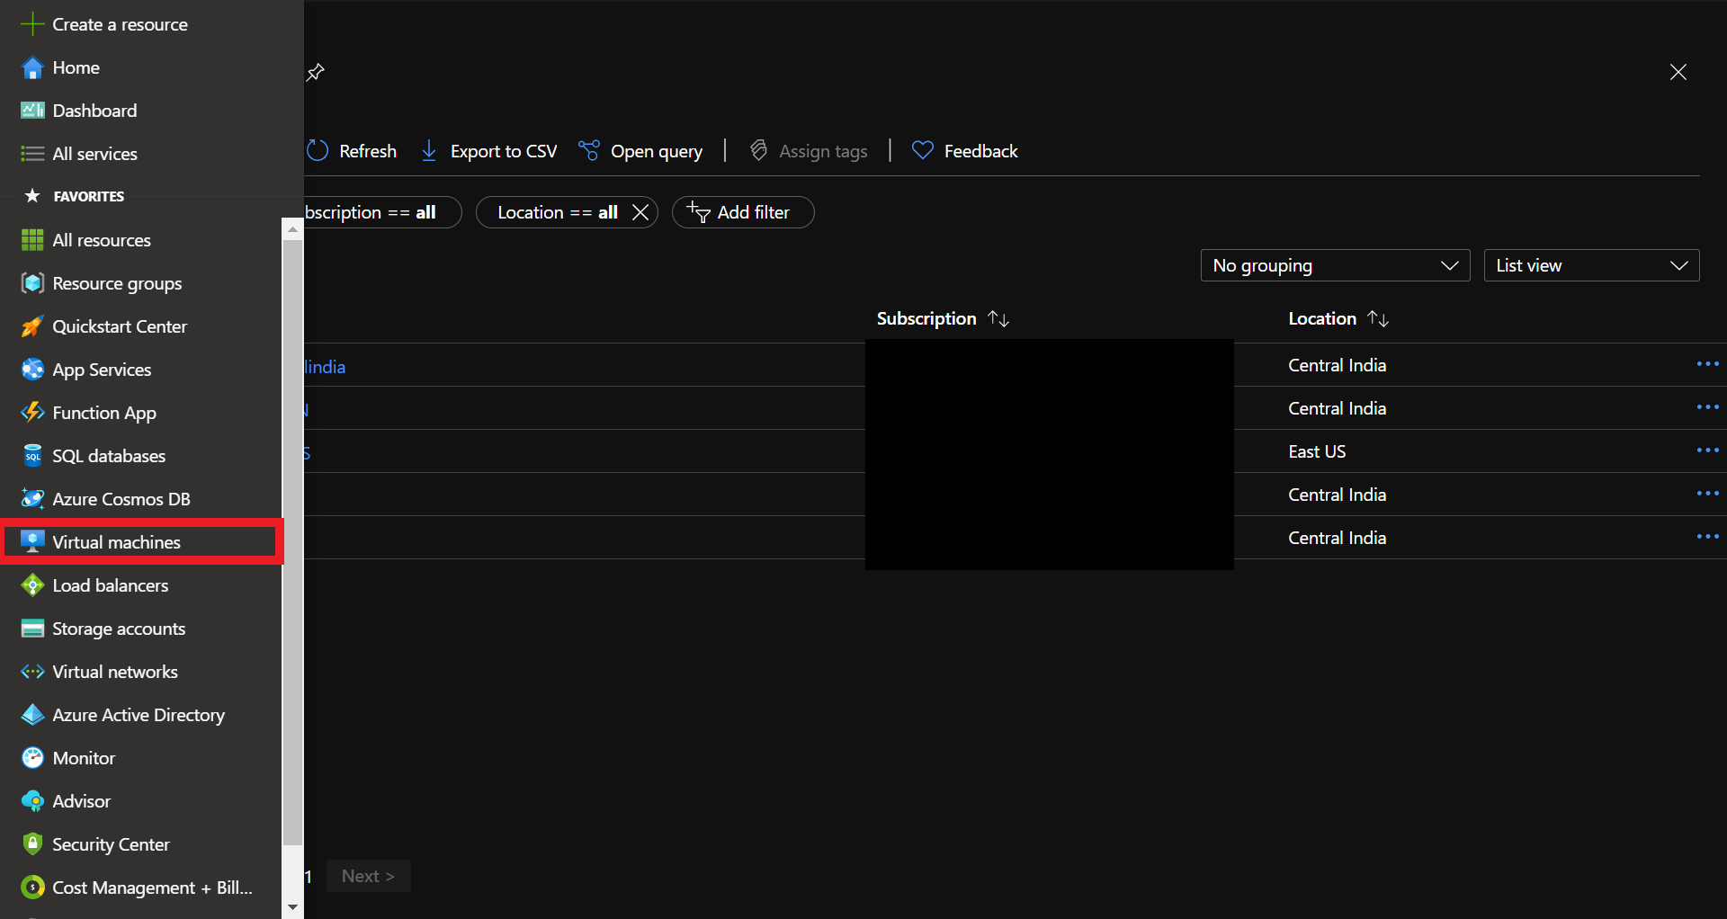Open the Location == all filter

click(557, 212)
